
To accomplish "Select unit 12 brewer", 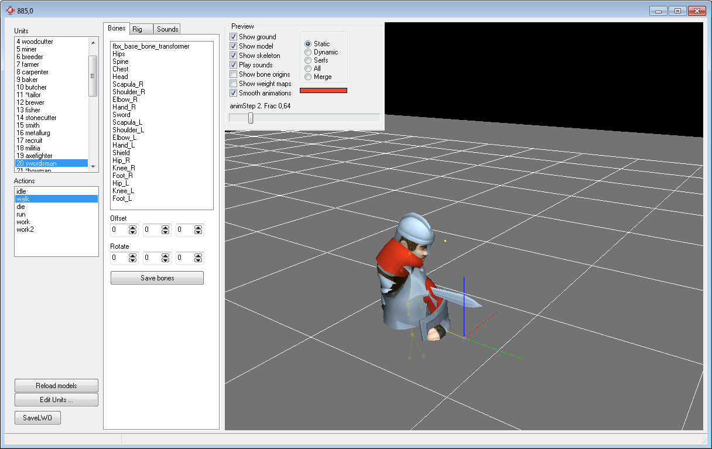I will (52, 102).
